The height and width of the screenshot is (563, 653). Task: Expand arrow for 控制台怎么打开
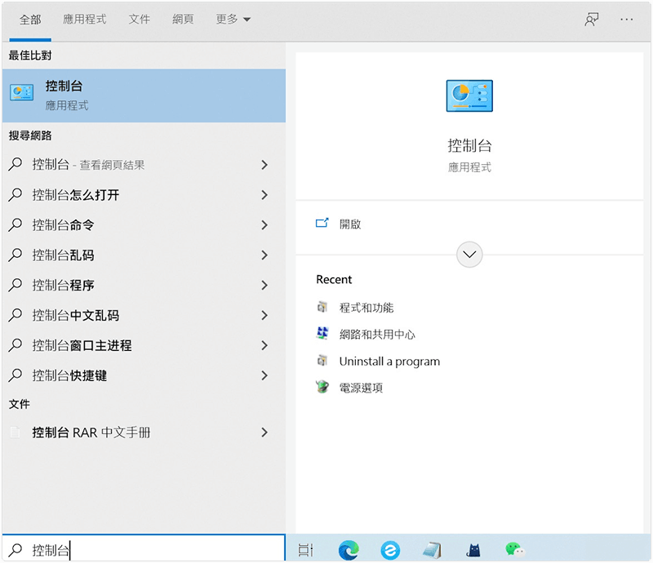(264, 195)
